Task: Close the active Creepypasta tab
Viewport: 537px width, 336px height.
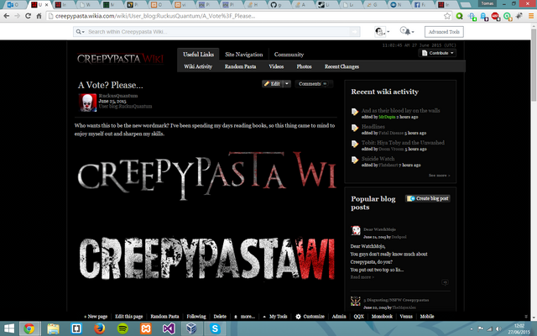Action: [47, 5]
